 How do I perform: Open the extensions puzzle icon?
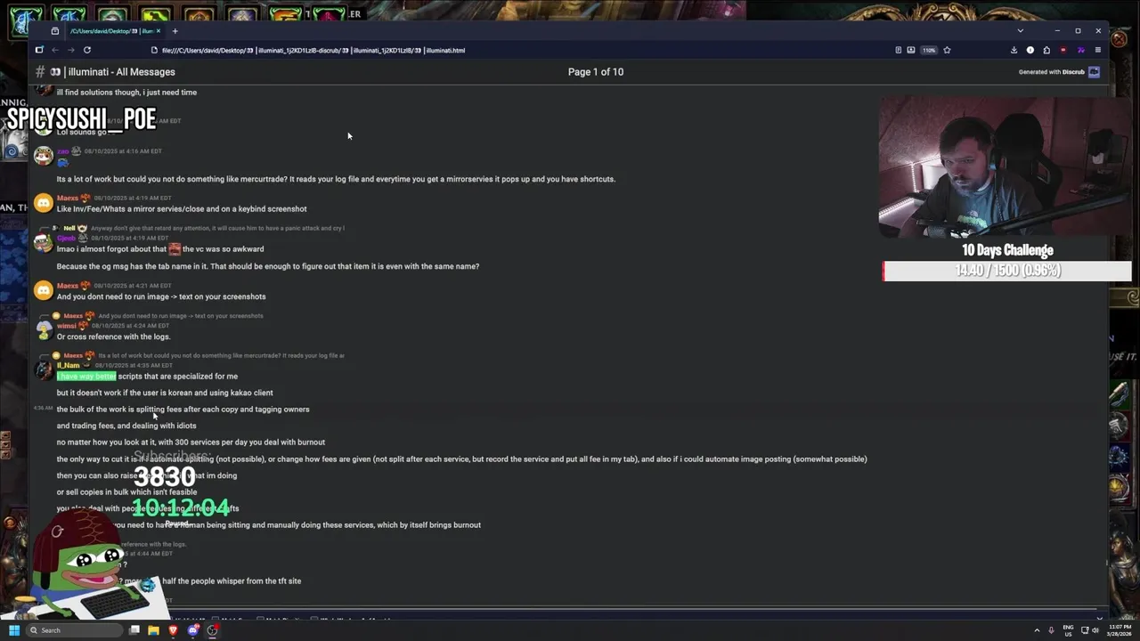tap(1046, 50)
